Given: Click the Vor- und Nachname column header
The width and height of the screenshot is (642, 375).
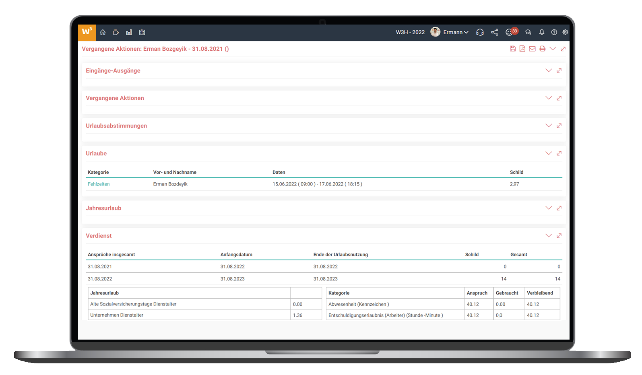Looking at the screenshot, I should (x=175, y=172).
